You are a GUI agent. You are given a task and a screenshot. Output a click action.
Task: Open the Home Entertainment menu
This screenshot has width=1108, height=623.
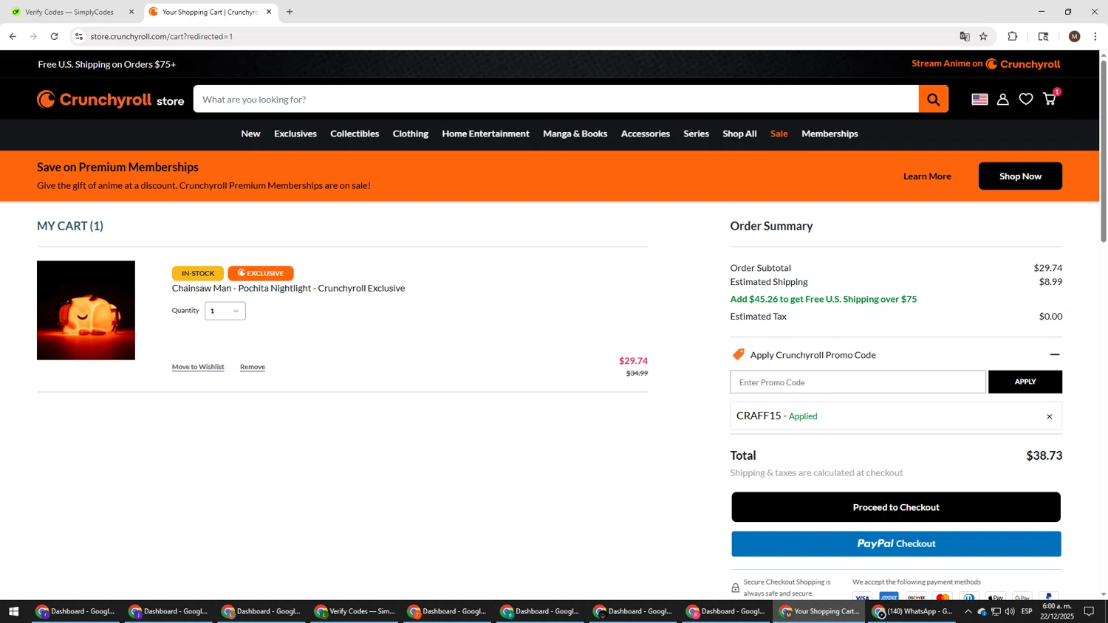click(485, 134)
